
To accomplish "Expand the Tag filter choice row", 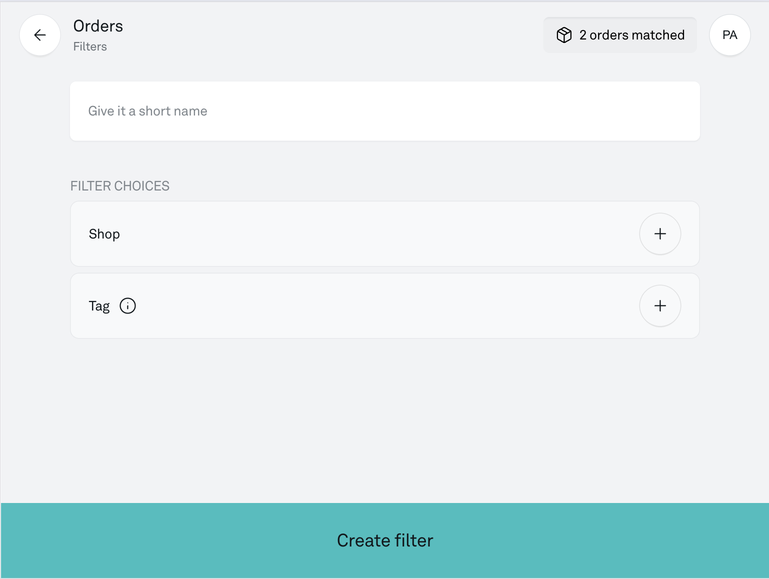I will [384, 306].
